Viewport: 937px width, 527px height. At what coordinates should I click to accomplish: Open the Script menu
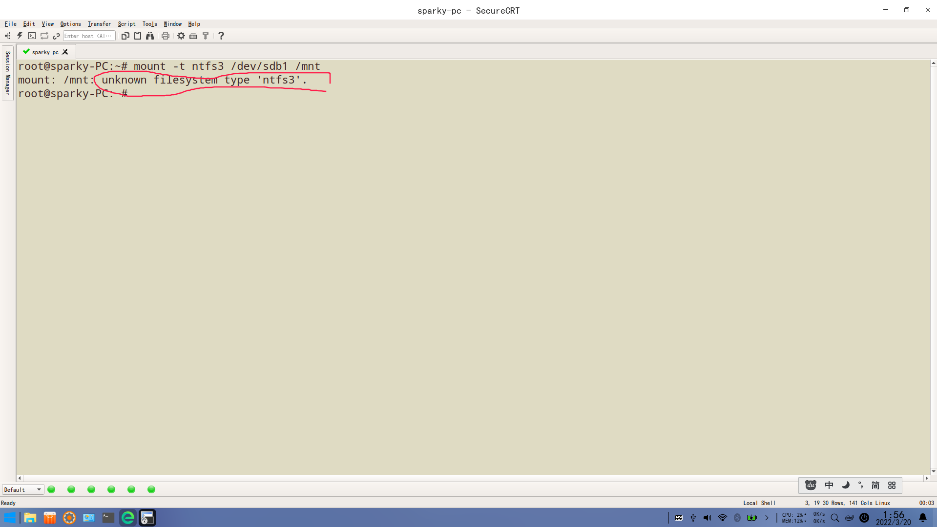[x=127, y=24]
